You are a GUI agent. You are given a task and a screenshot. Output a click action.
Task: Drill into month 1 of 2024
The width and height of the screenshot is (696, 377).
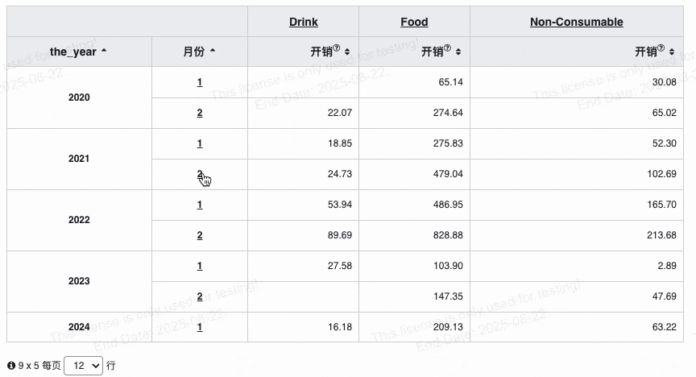pyautogui.click(x=200, y=327)
